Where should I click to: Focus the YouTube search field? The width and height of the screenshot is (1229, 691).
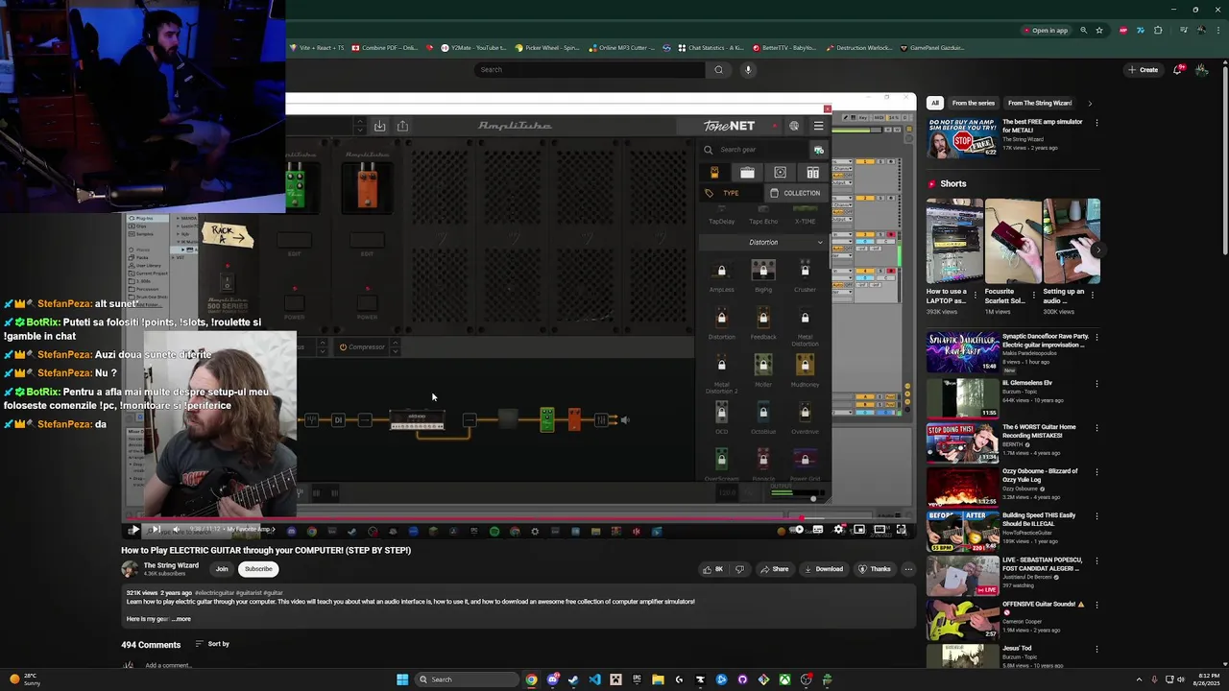coord(590,69)
